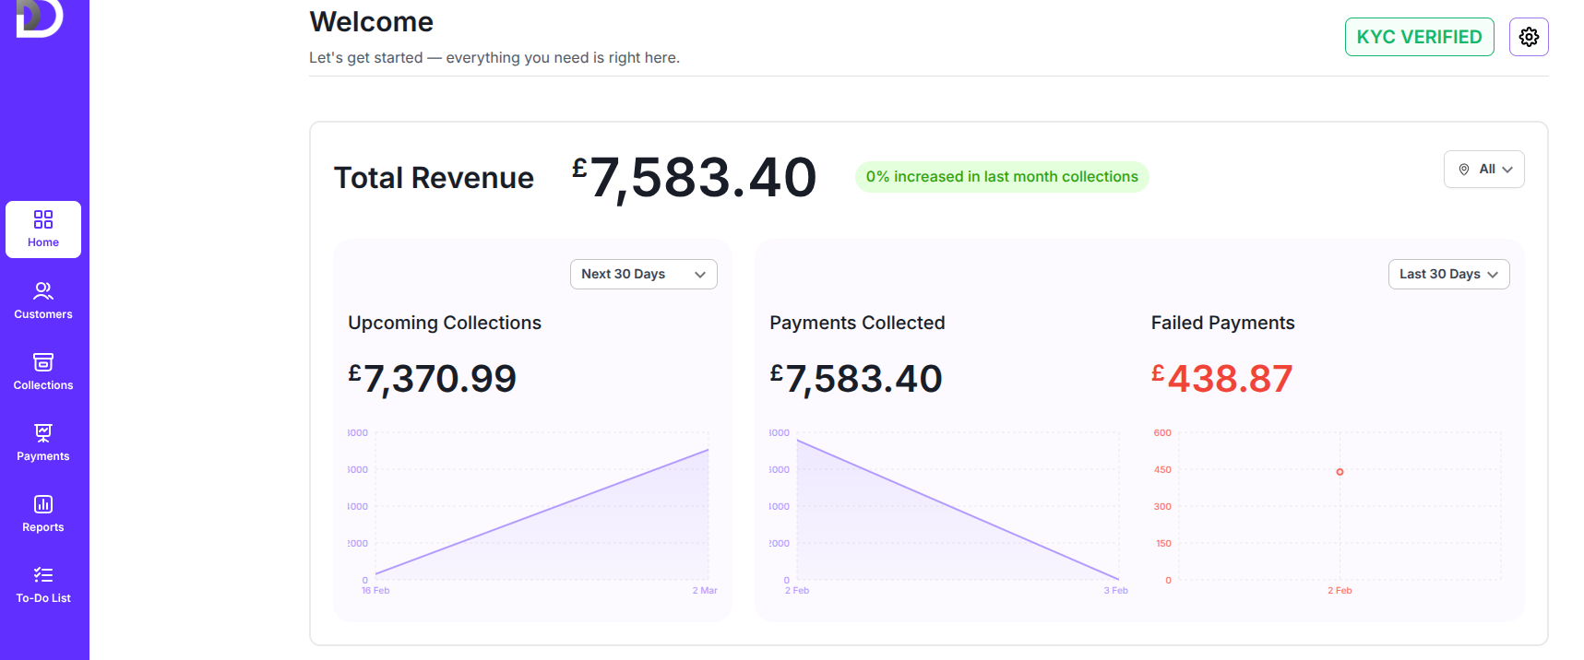Screen dimensions: 1584x660
Task: Click the failed payment data point on chart
Action: click(x=1340, y=472)
